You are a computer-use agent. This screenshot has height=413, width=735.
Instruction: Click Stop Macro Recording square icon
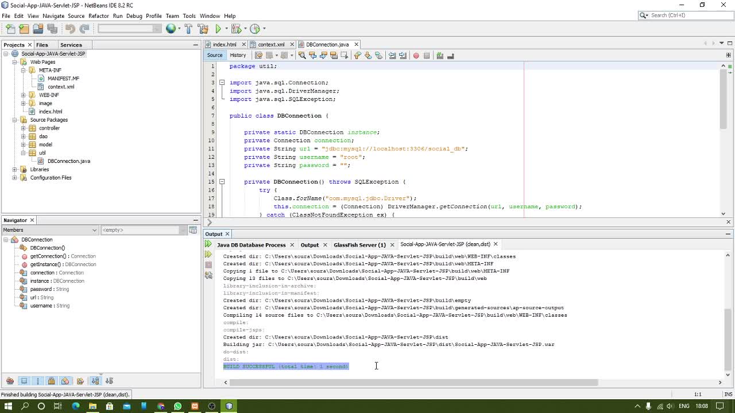point(427,56)
